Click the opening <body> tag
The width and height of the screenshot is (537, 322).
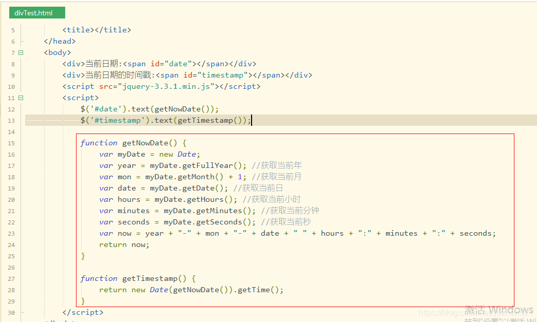click(x=57, y=52)
